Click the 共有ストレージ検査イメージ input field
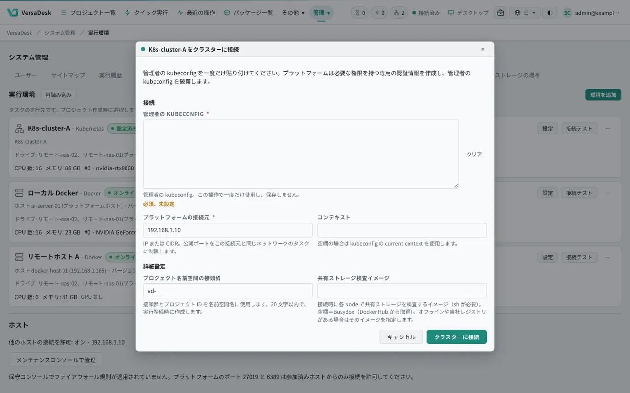The height and width of the screenshot is (393, 630). pos(402,291)
